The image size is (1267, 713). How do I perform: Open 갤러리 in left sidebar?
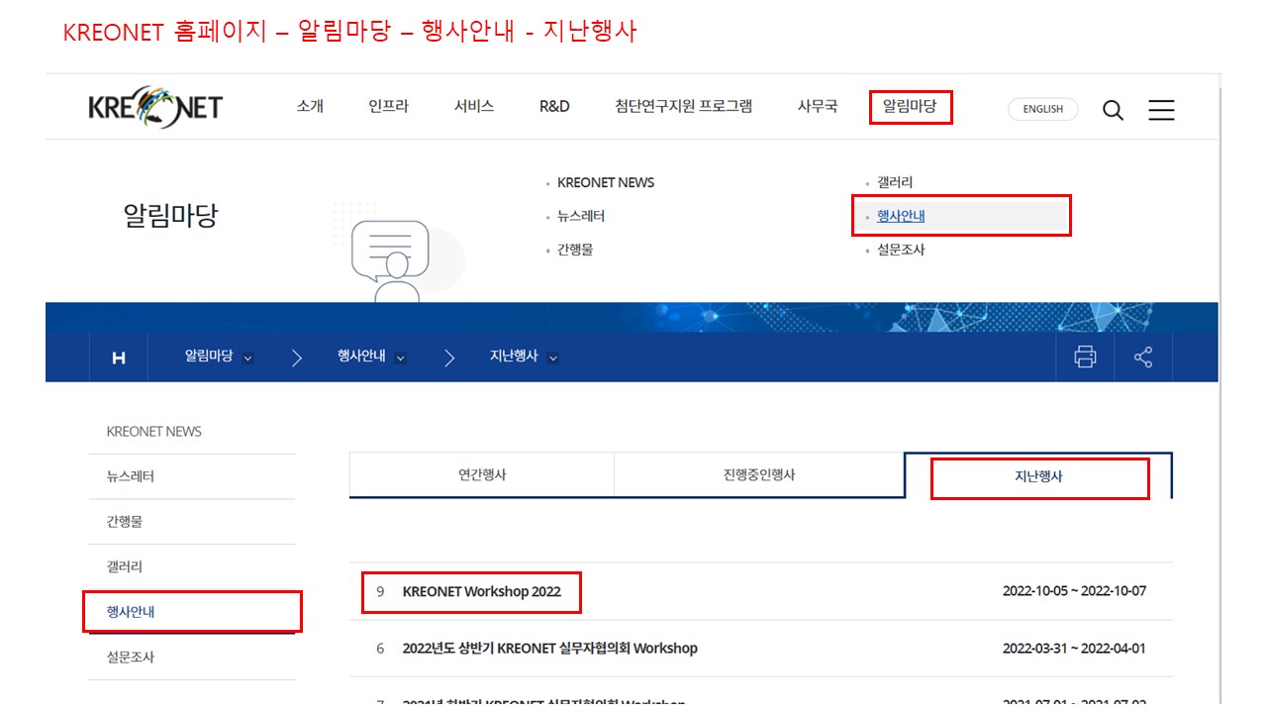(x=125, y=566)
